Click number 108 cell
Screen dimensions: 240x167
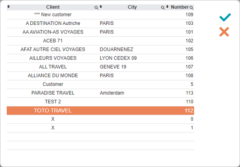pos(189,75)
